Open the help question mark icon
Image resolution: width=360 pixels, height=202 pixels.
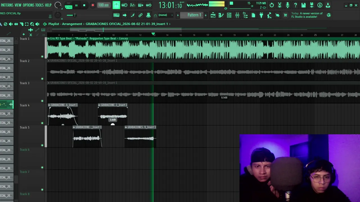point(296,5)
